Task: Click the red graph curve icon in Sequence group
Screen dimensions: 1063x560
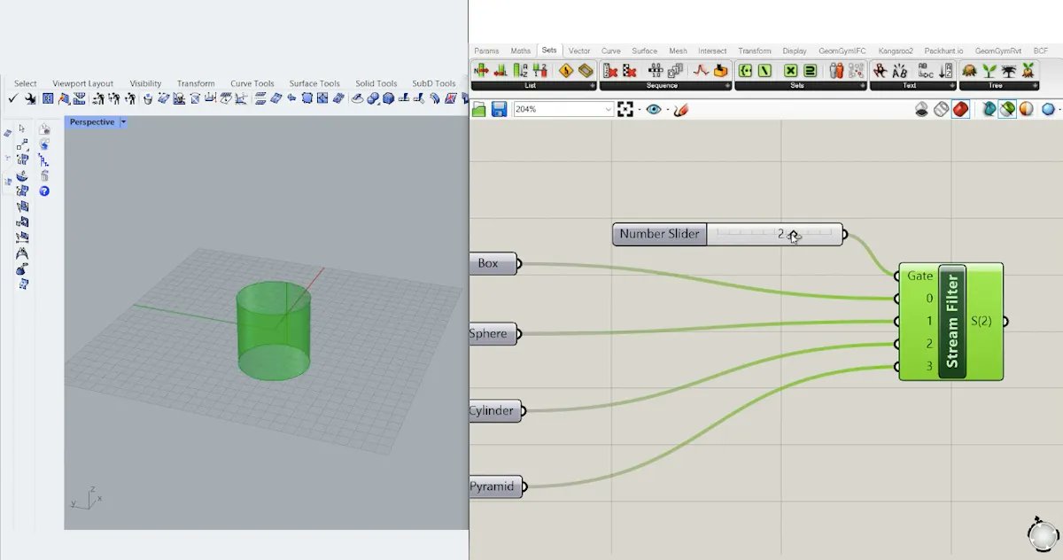Action: [x=701, y=70]
